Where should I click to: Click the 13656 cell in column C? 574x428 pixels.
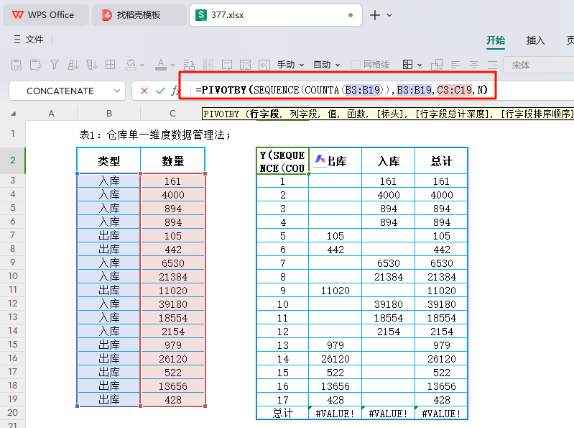tap(173, 386)
